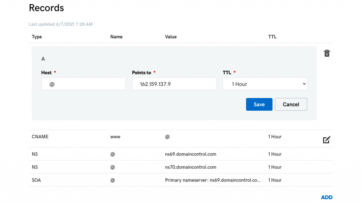The width and height of the screenshot is (361, 203).
Task: Cancel editing the A record
Action: (291, 104)
